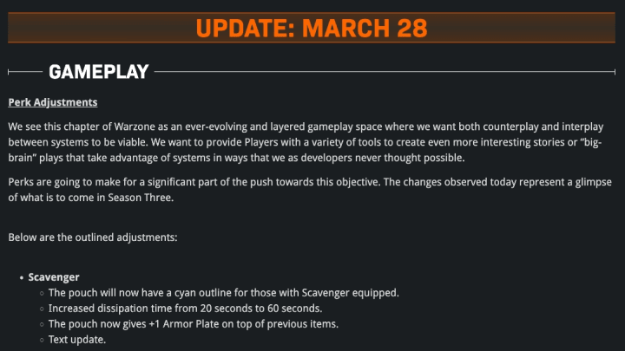625x351 pixels.
Task: Click the Scavenger perk bullet title
Action: pyautogui.click(x=54, y=277)
